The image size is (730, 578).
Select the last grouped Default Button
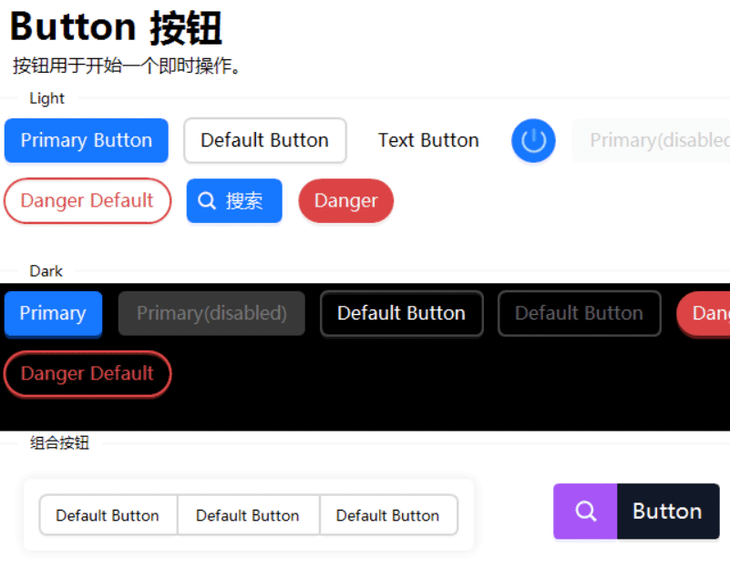point(389,515)
